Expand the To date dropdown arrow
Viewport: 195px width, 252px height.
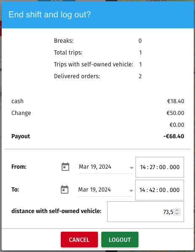[131, 191]
